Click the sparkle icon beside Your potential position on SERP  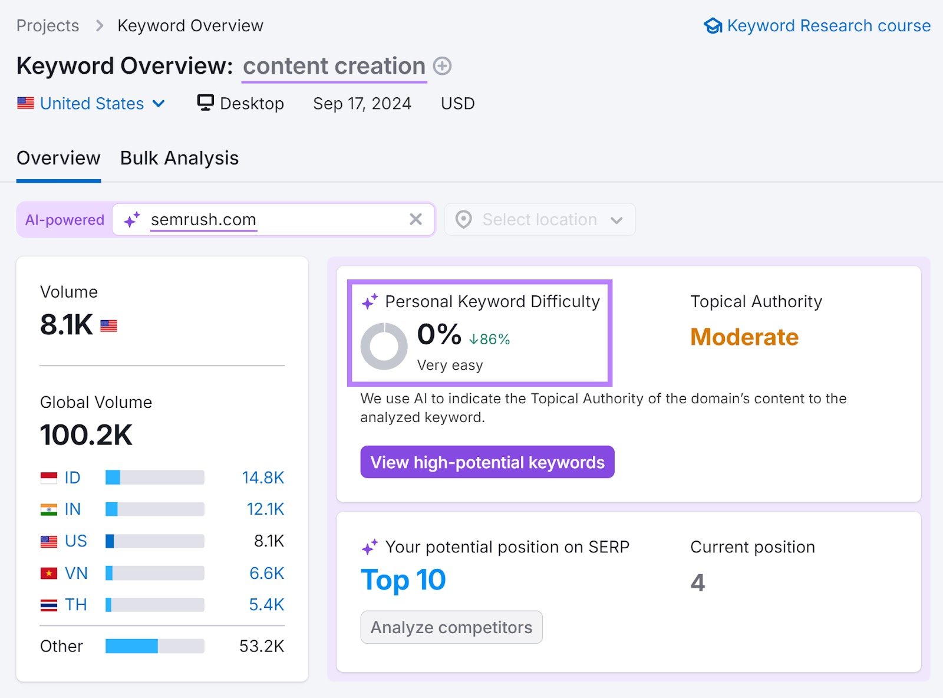coord(370,546)
